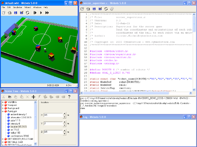
Task: Click the first import arrow icon in Scene Tree
Action: (58, 97)
